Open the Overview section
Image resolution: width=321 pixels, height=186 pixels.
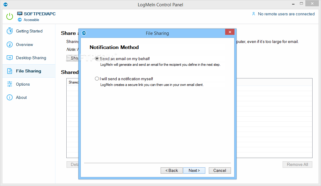29,44
